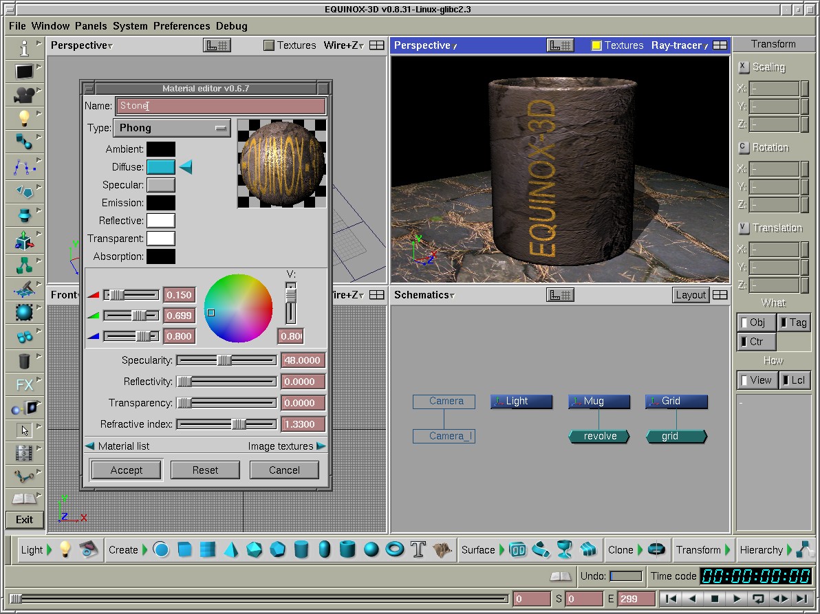820x614 pixels.
Task: Toggle the Ctr option under What
Action: (x=755, y=342)
